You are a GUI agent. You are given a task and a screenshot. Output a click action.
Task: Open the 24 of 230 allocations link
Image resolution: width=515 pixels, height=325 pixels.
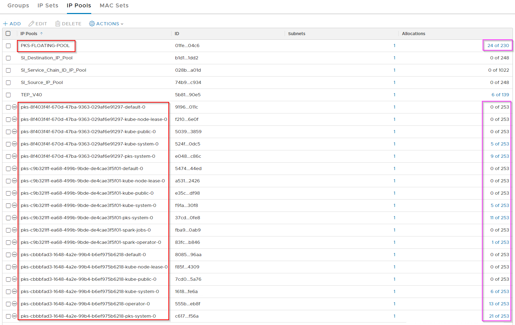click(x=498, y=46)
